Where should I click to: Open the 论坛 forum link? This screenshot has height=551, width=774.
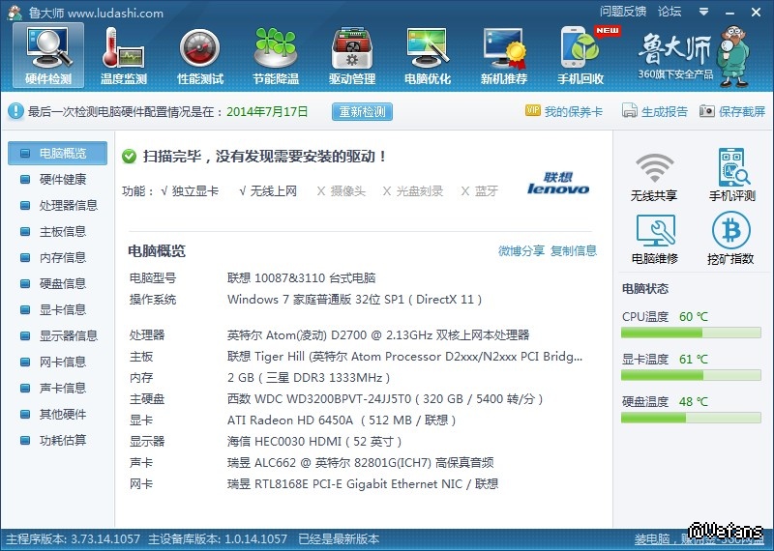point(670,12)
